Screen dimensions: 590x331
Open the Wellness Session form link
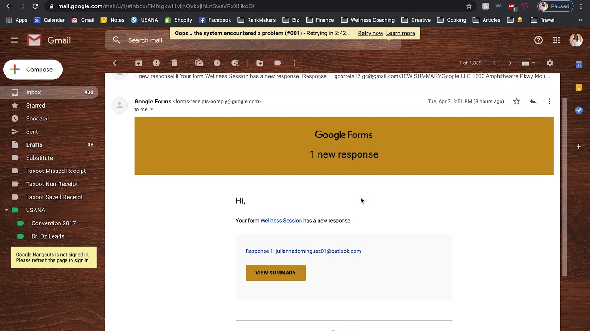(281, 221)
